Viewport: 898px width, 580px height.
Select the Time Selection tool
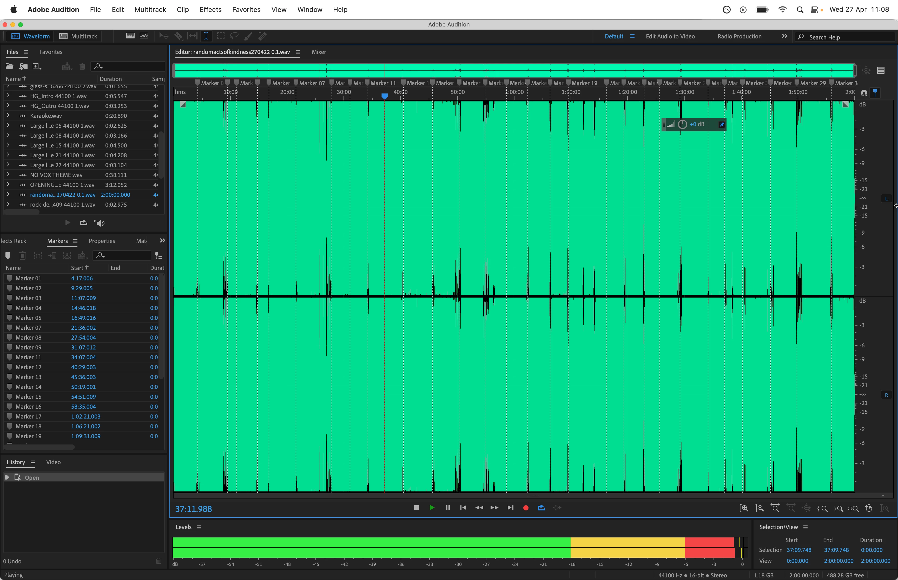click(x=206, y=36)
